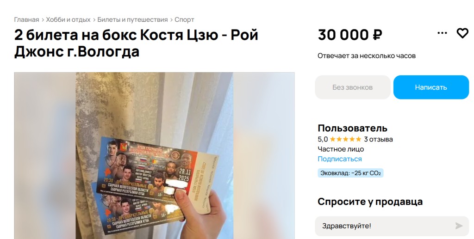This screenshot has width=474, height=239.
Task: Click the Отвечает за несколько часов text
Action: pyautogui.click(x=367, y=56)
